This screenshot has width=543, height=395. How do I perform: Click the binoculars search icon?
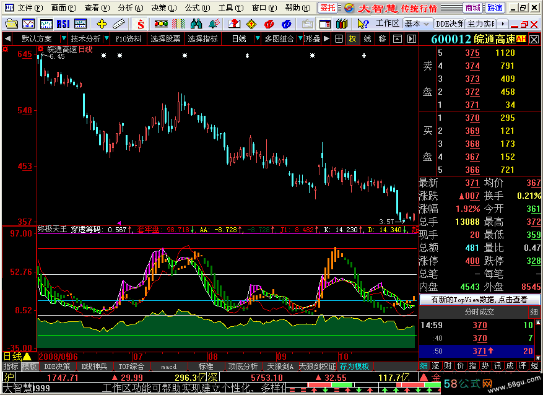coord(196,24)
